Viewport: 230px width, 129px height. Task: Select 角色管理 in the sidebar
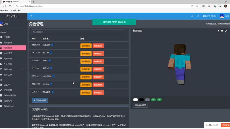[13, 48]
